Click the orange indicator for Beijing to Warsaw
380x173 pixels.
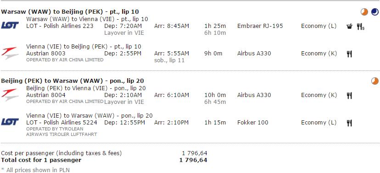375,81
